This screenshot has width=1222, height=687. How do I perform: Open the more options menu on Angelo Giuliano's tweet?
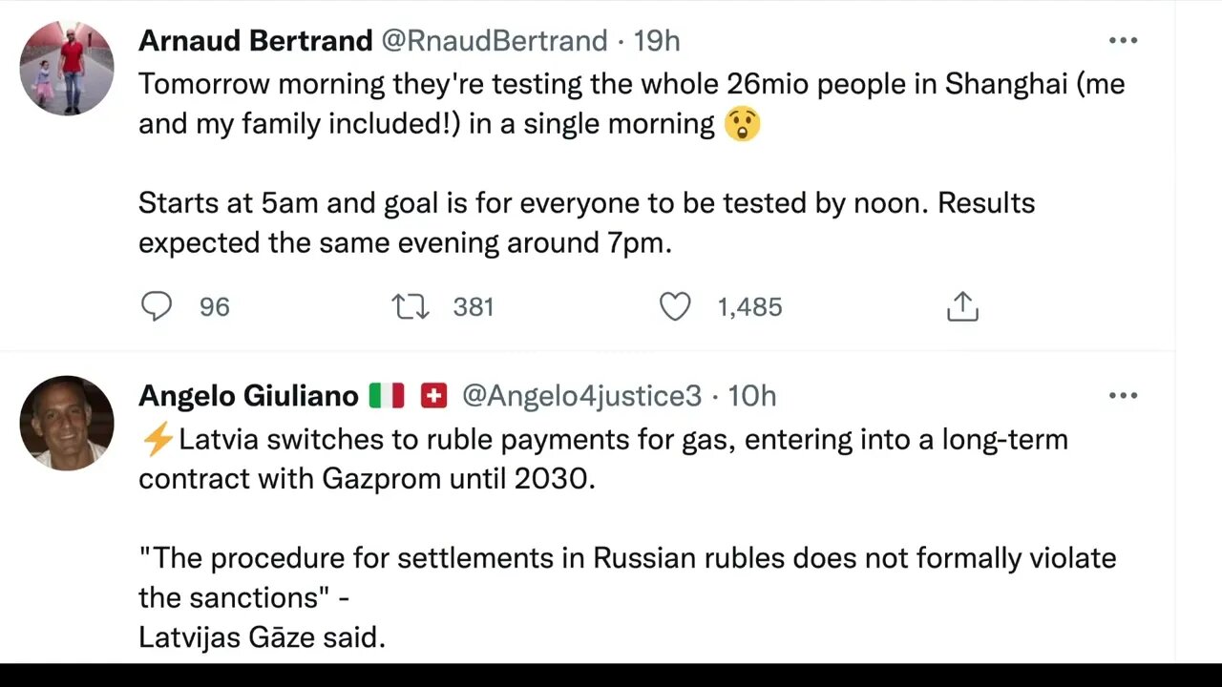tap(1123, 395)
